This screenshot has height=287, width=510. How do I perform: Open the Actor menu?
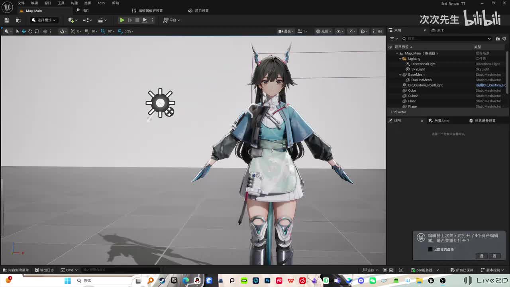101,3
